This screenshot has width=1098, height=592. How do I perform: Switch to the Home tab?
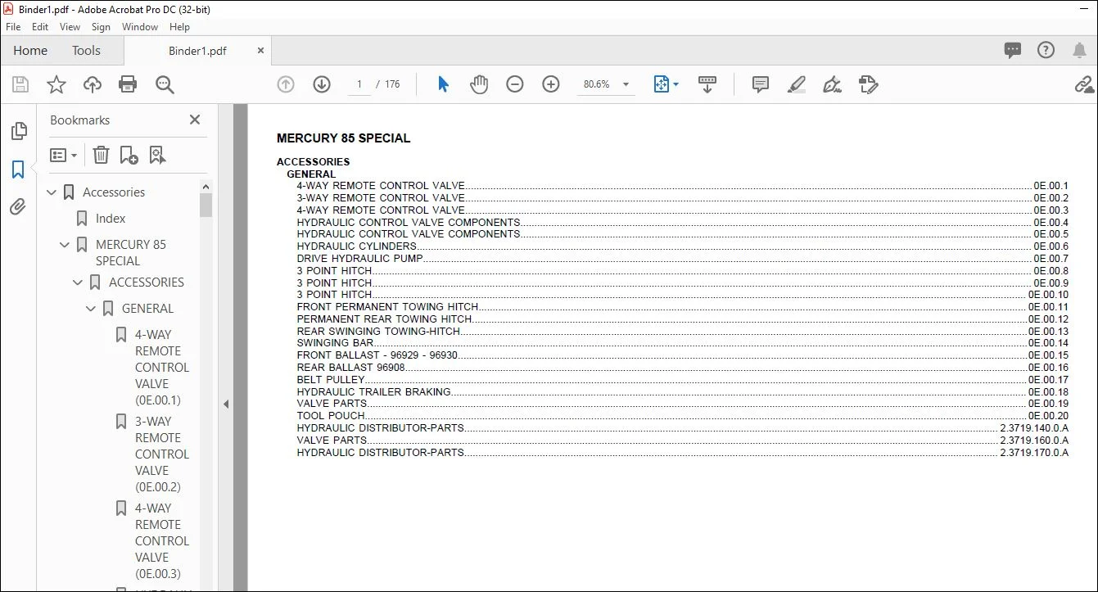pos(30,50)
